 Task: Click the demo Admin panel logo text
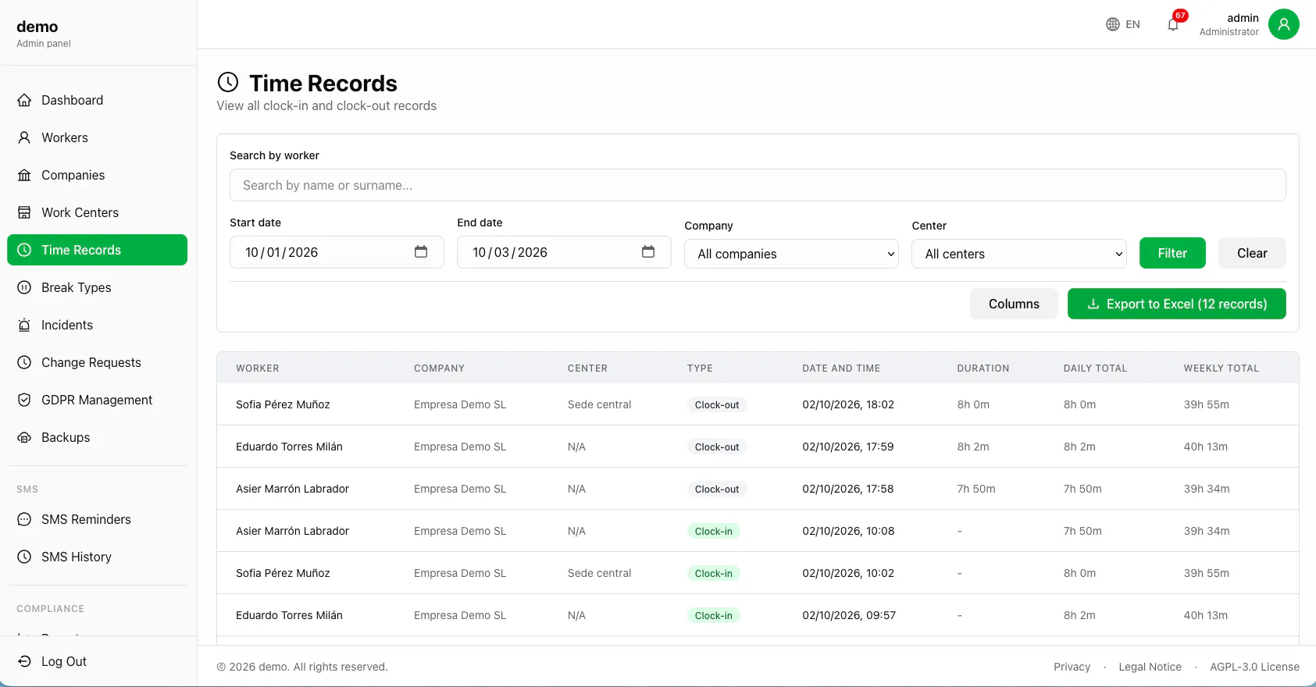pos(44,34)
